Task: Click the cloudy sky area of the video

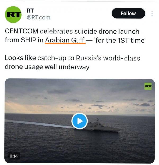Action: [x=79, y=95]
